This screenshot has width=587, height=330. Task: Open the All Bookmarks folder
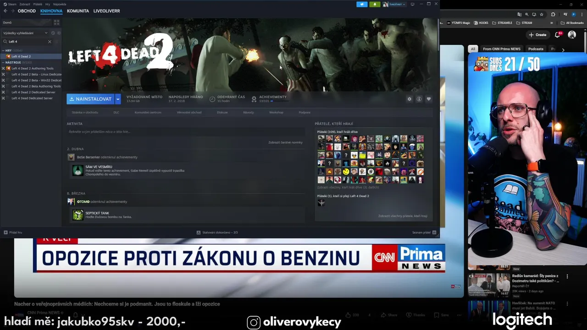click(572, 23)
